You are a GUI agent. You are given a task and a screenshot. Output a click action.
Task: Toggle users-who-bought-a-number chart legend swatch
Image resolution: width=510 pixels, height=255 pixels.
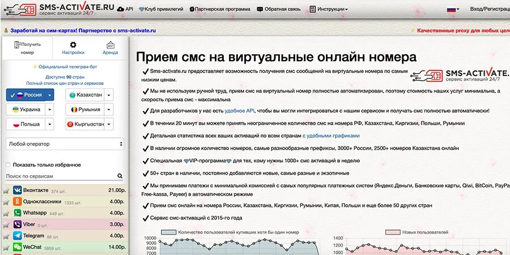tap(168, 232)
